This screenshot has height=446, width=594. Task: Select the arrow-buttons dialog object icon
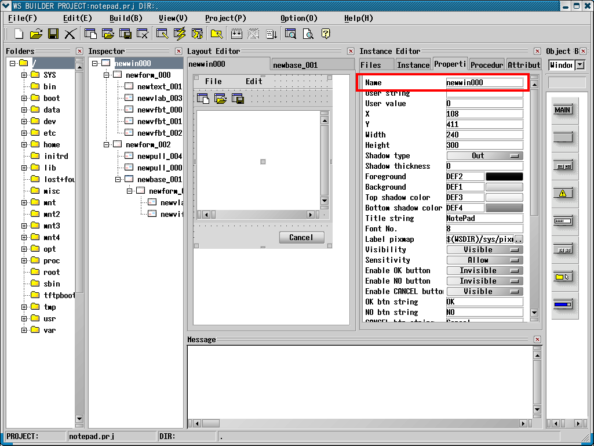click(563, 249)
